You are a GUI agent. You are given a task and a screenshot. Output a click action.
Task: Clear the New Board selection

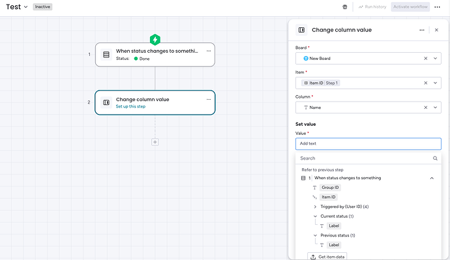[x=426, y=59]
